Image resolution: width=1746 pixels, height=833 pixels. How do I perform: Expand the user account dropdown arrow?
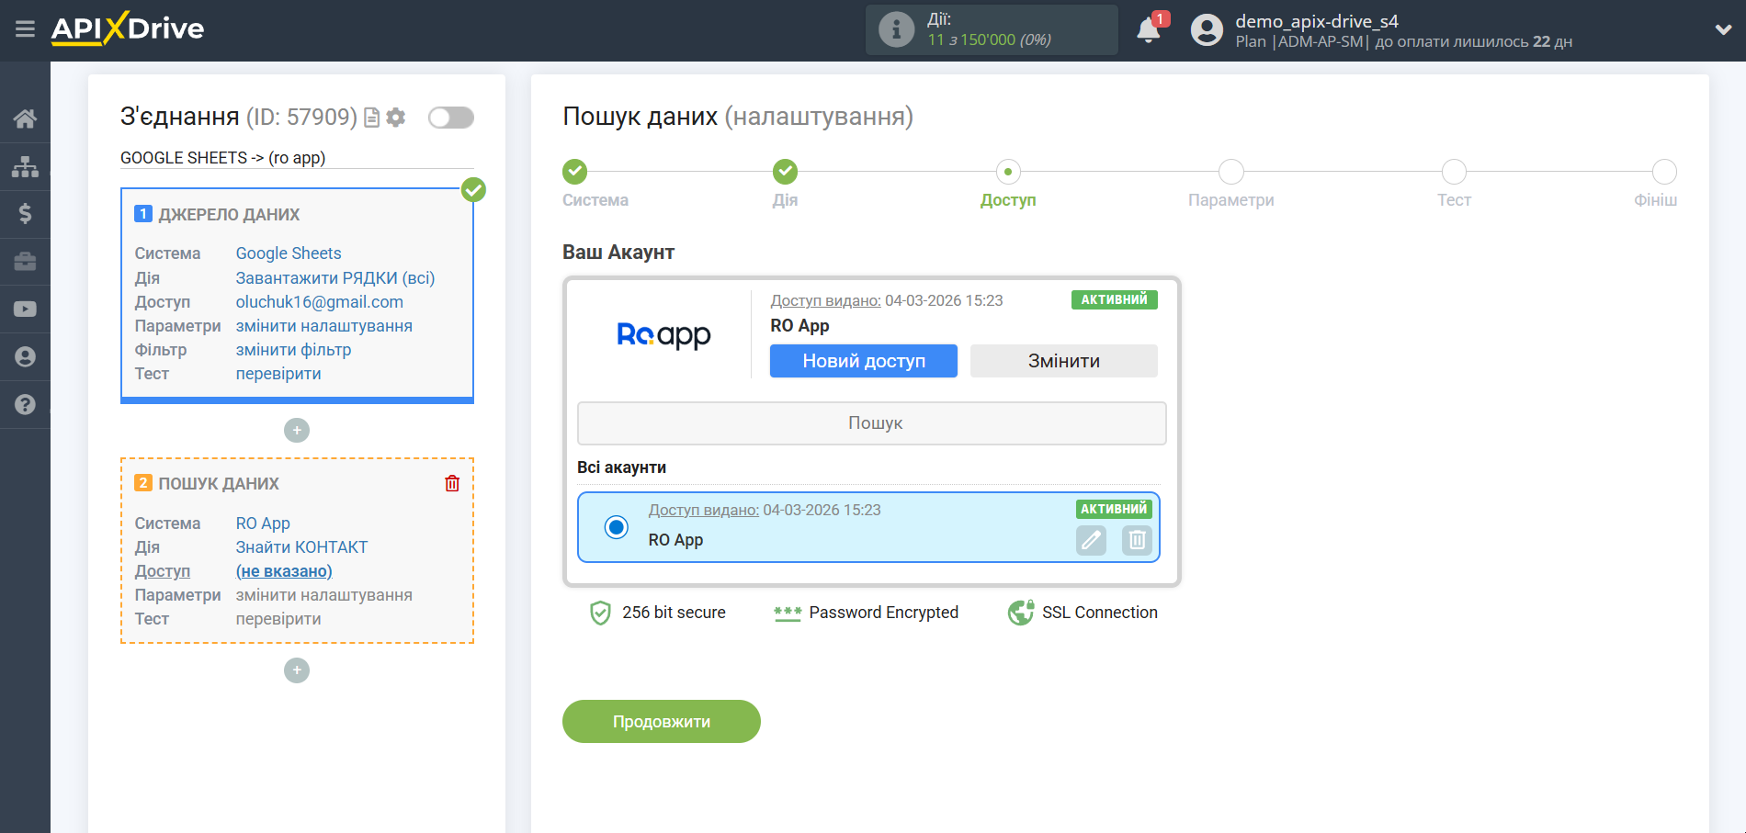1723,30
